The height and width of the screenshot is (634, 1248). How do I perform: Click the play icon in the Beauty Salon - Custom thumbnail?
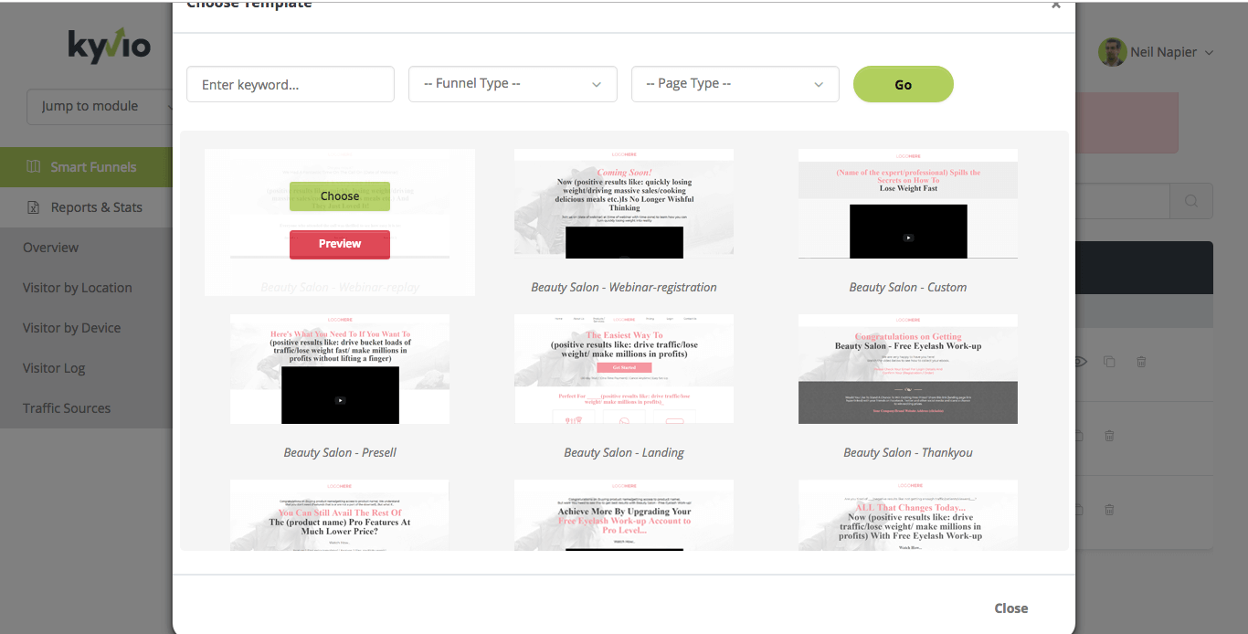(908, 238)
